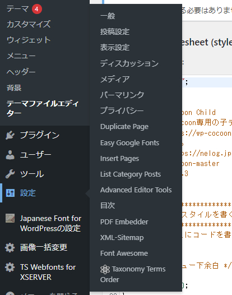Click the nelog.jp URL line in the code editor
Viewport: 232px width, 295px height.
point(207,154)
